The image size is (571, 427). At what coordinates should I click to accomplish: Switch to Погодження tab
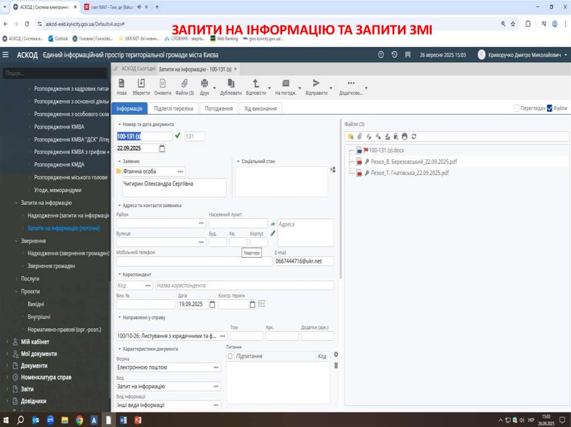point(219,109)
